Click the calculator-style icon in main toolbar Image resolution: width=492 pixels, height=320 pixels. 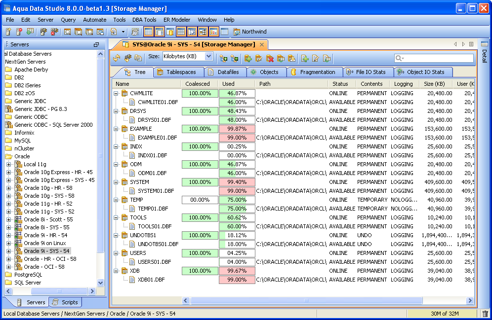point(135,32)
